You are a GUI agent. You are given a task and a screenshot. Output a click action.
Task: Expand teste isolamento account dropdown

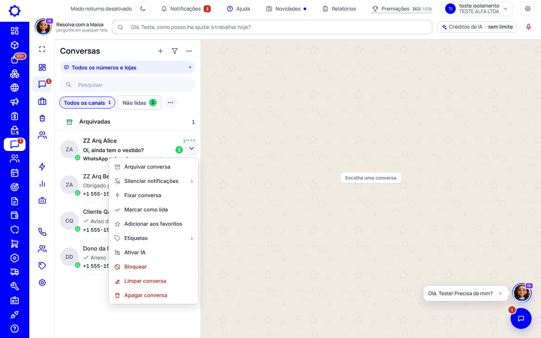[x=478, y=9]
